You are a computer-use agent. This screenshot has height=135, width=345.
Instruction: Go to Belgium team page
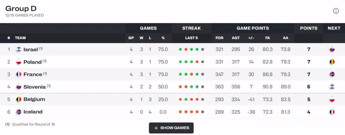(34, 99)
